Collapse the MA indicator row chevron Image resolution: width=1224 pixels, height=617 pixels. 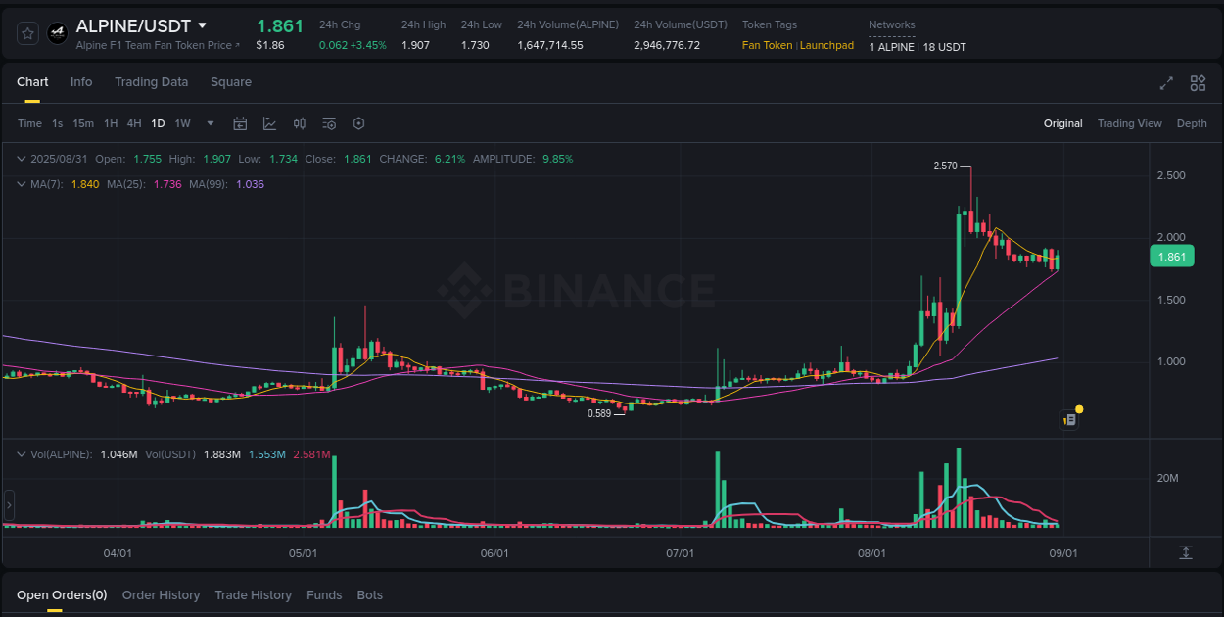click(x=22, y=183)
